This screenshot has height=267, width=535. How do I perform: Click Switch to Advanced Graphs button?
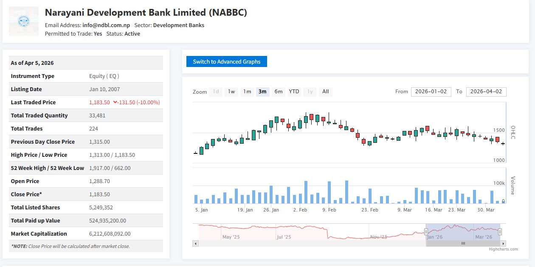[226, 62]
